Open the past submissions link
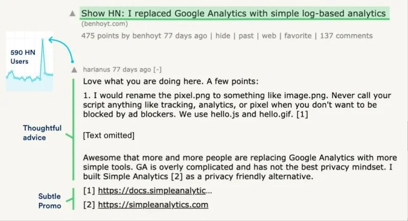The height and width of the screenshot is (221, 408). tap(246, 36)
